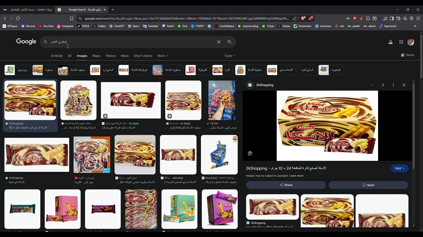Click the Brave Shields lion icon
This screenshot has width=423, height=237.
(303, 18)
